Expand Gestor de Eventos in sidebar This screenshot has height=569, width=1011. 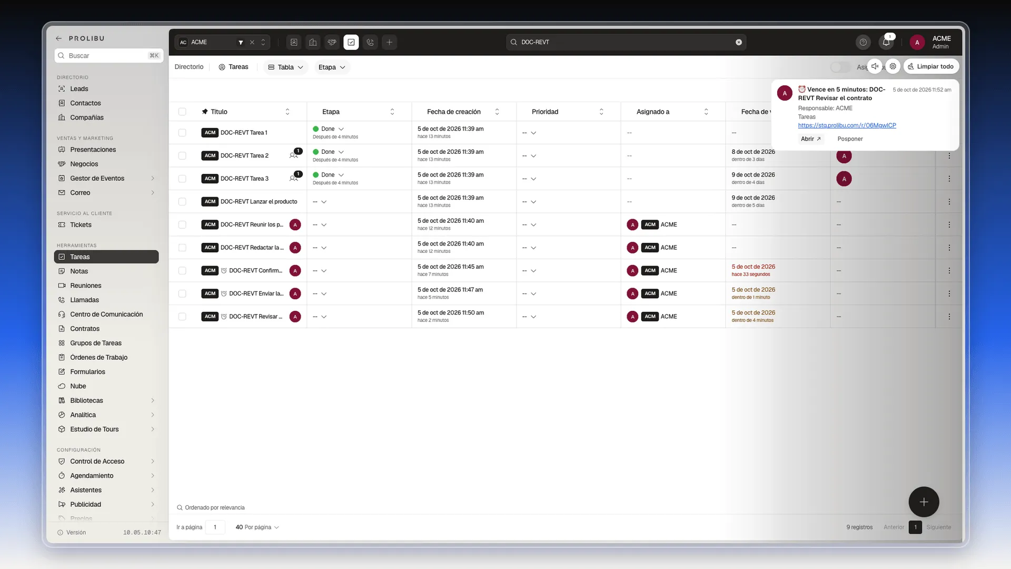(153, 178)
